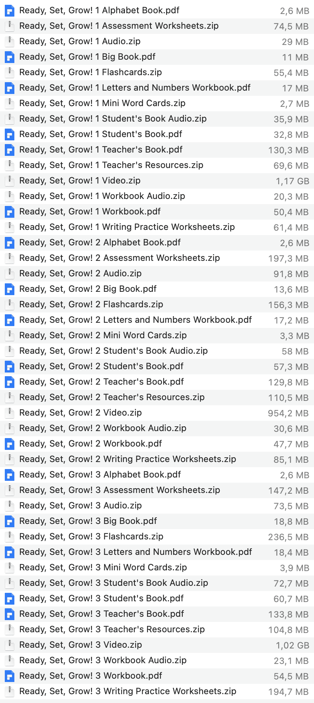
Task: Select file Ready, Set, Grow! 1 Student's Book Audio.zip
Action: click(x=157, y=119)
